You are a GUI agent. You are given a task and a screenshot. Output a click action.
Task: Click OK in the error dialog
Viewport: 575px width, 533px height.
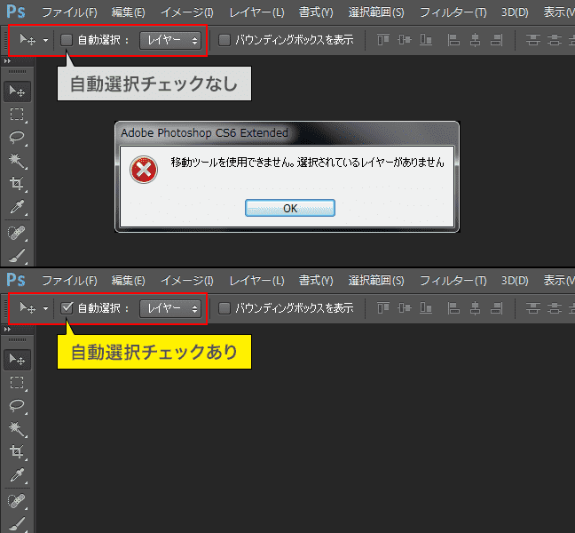tap(289, 208)
